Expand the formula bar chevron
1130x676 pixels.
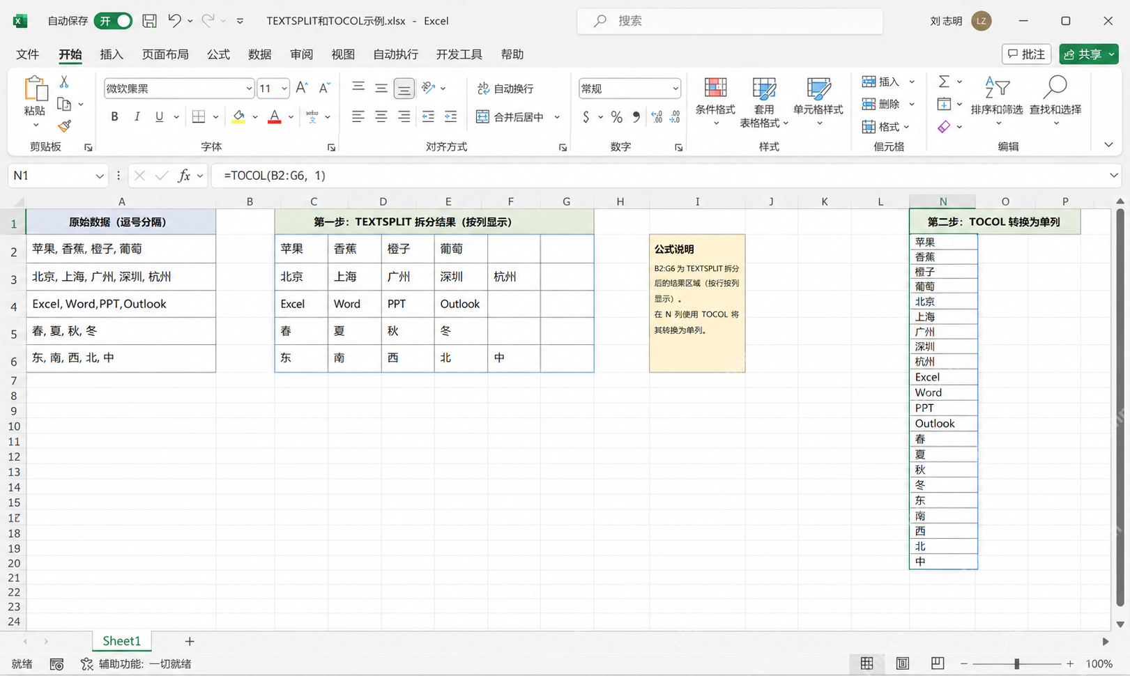coord(1113,176)
